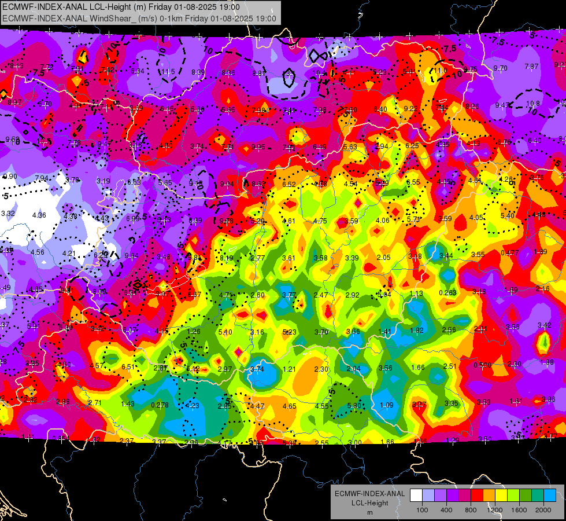566x521 pixels.
Task: Click the wind shear value 7.87
Action: coord(531,67)
